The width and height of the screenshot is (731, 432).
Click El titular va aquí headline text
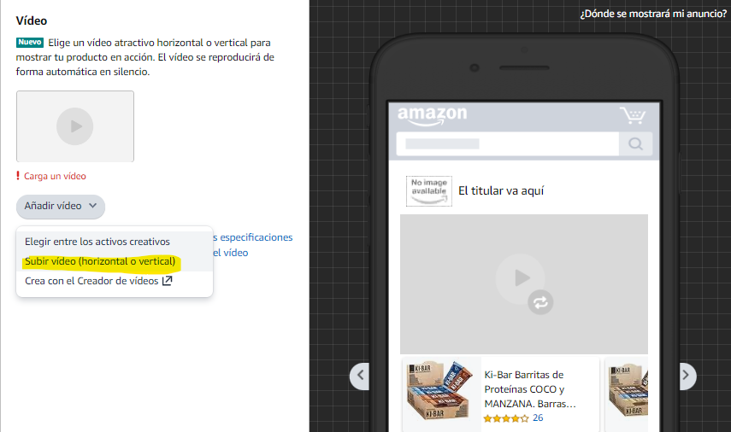tap(501, 191)
